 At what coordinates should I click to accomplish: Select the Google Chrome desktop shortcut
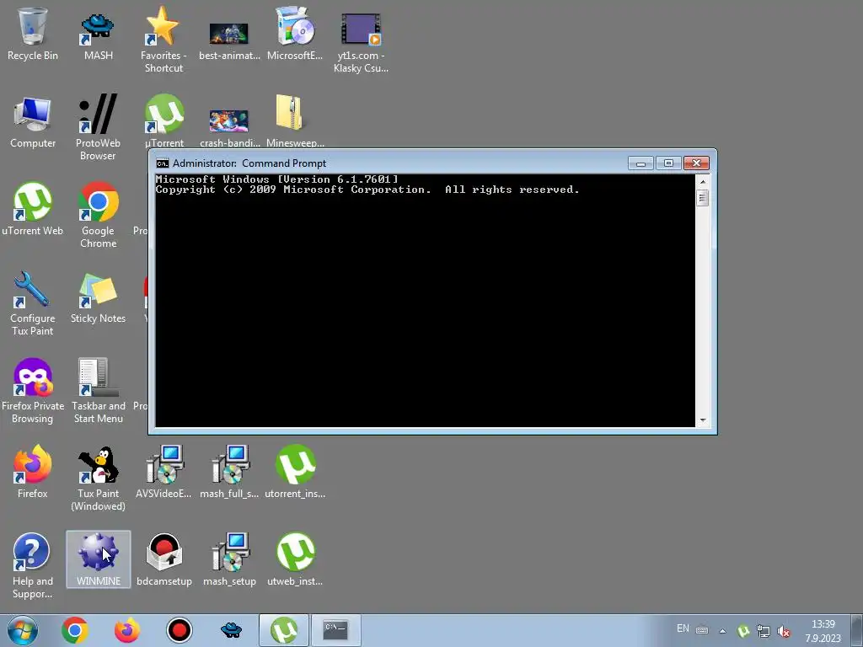98,215
